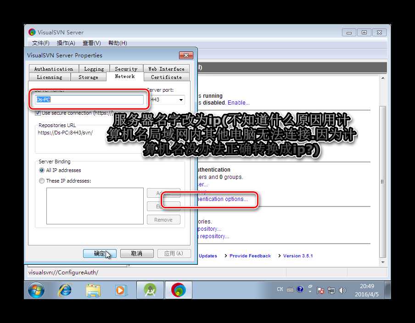The width and height of the screenshot is (415, 323).
Task: Click the Provide Feedback link
Action: (250, 256)
